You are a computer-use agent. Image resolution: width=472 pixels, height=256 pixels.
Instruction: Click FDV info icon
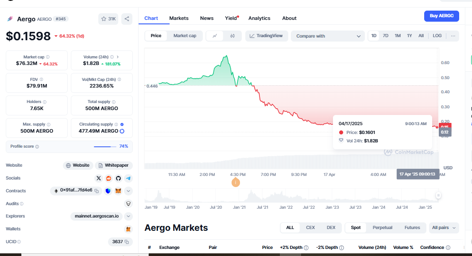(x=41, y=80)
